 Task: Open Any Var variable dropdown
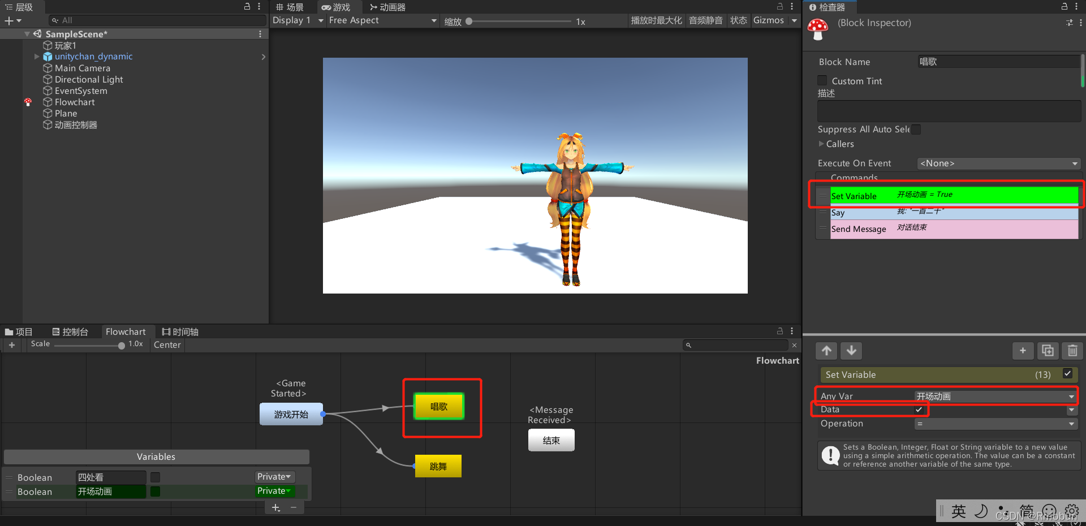pyautogui.click(x=996, y=396)
